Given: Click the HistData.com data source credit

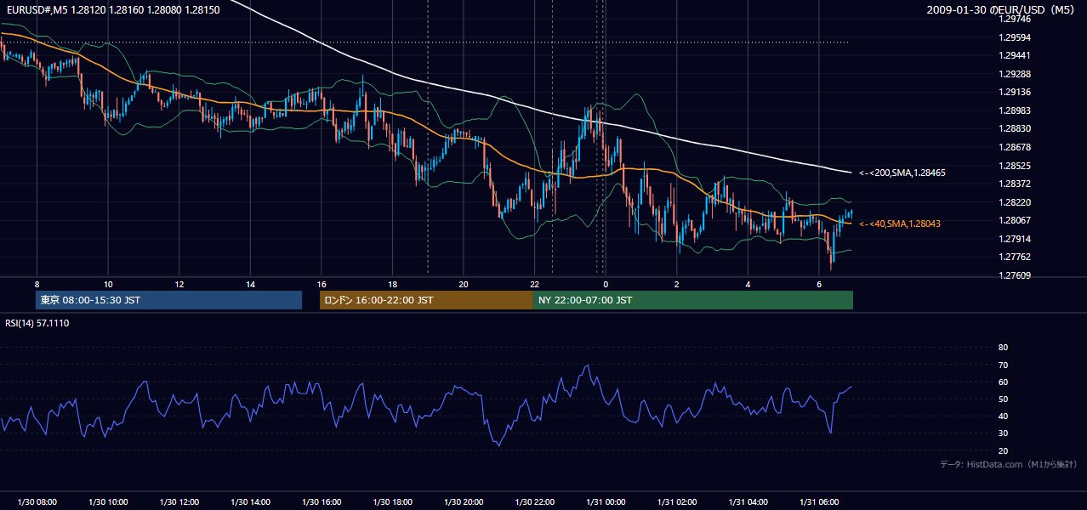Looking at the screenshot, I should (x=1008, y=464).
